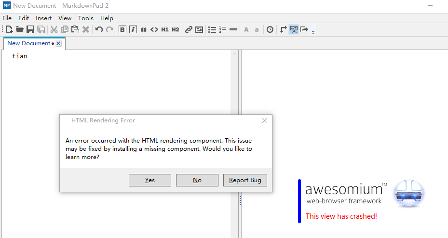Click the MarkdownPad MP title bar icon
The width and height of the screenshot is (448, 238).
tap(7, 5)
